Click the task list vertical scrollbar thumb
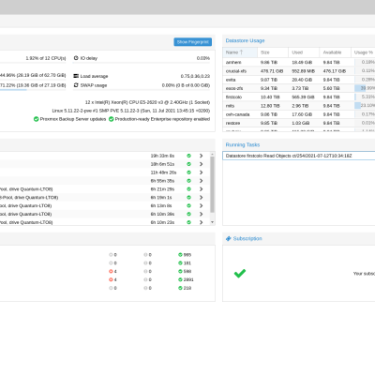The width and height of the screenshot is (375, 375). [x=212, y=185]
